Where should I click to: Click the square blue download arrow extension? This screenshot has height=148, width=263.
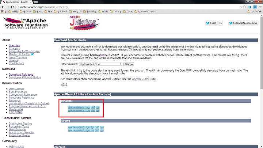coord(255,7)
